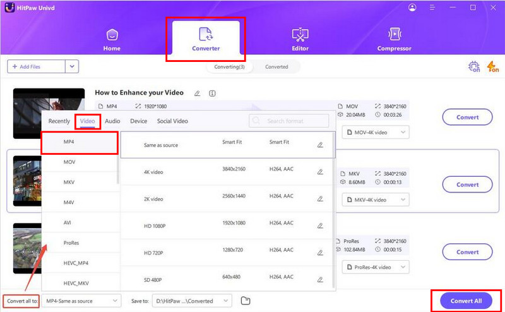505x312 pixels.
Task: Switch to the Audio format tab
Action: tap(112, 121)
